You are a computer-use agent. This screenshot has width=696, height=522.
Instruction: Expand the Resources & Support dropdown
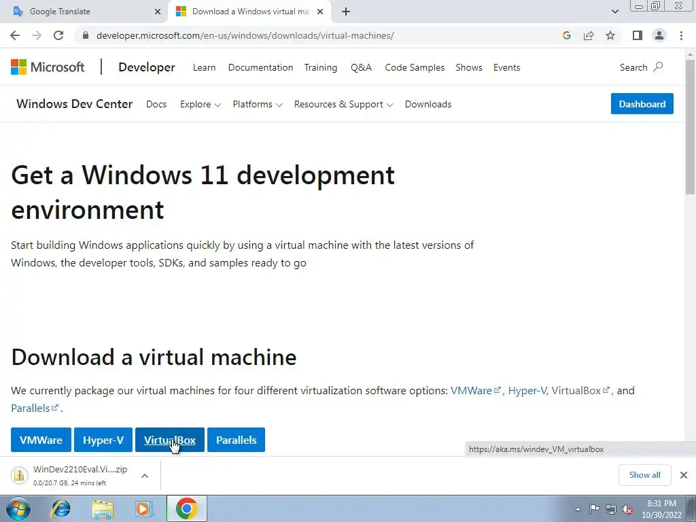343,104
